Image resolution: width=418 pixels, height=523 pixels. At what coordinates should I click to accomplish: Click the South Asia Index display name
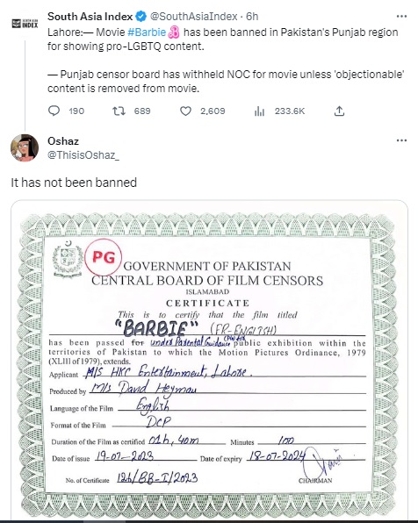(90, 16)
